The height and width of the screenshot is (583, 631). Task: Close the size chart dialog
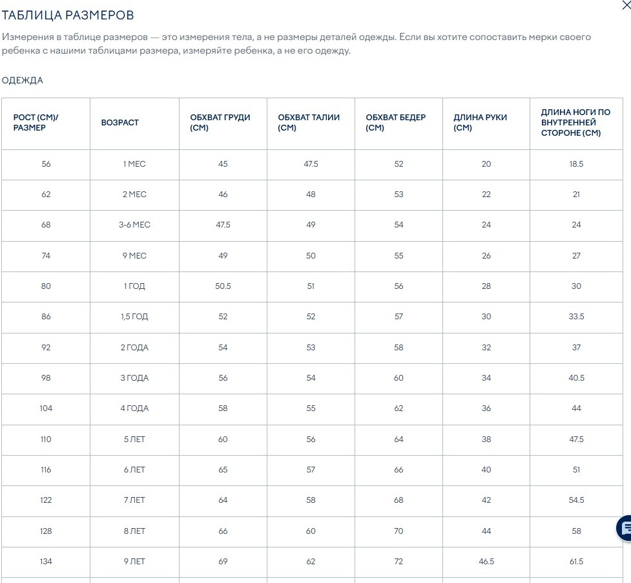626,6
